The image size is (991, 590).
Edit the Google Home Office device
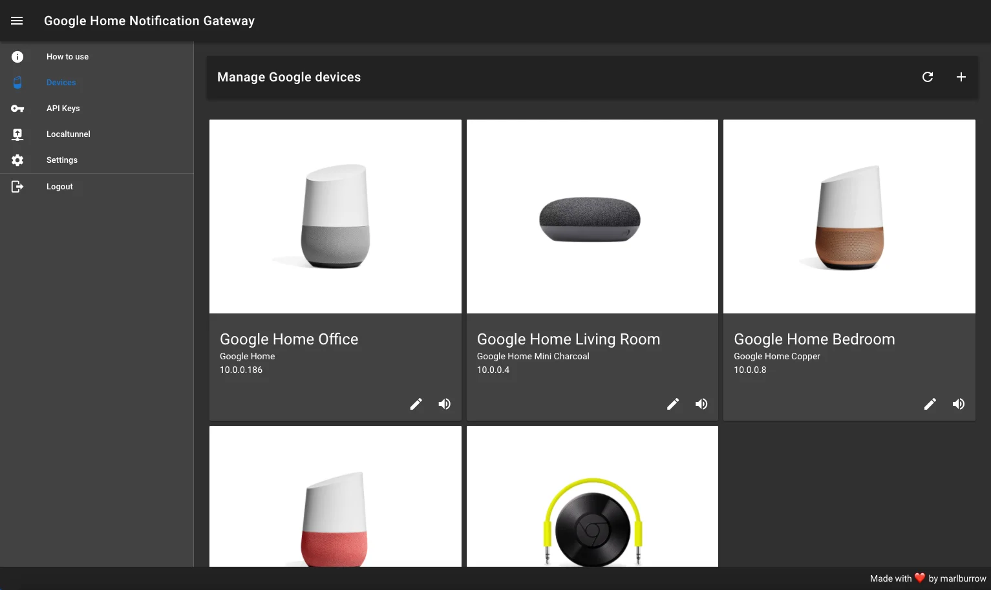(x=416, y=404)
